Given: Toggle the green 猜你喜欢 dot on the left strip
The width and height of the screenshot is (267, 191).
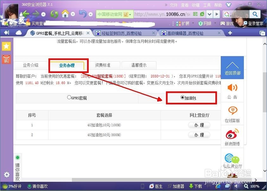Looking at the screenshot, I should tap(17, 157).
